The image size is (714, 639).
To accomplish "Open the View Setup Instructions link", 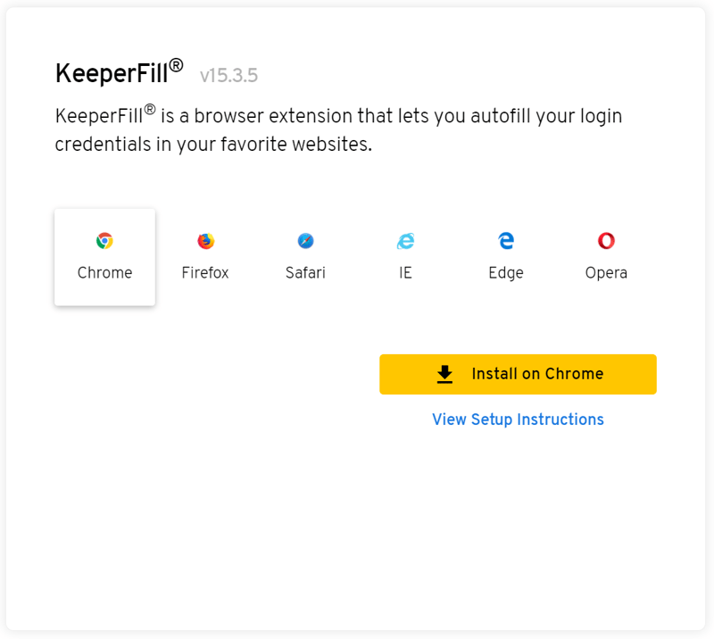I will coord(518,419).
